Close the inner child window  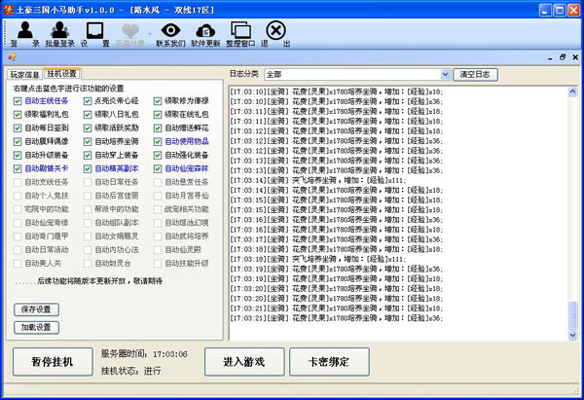(x=575, y=57)
